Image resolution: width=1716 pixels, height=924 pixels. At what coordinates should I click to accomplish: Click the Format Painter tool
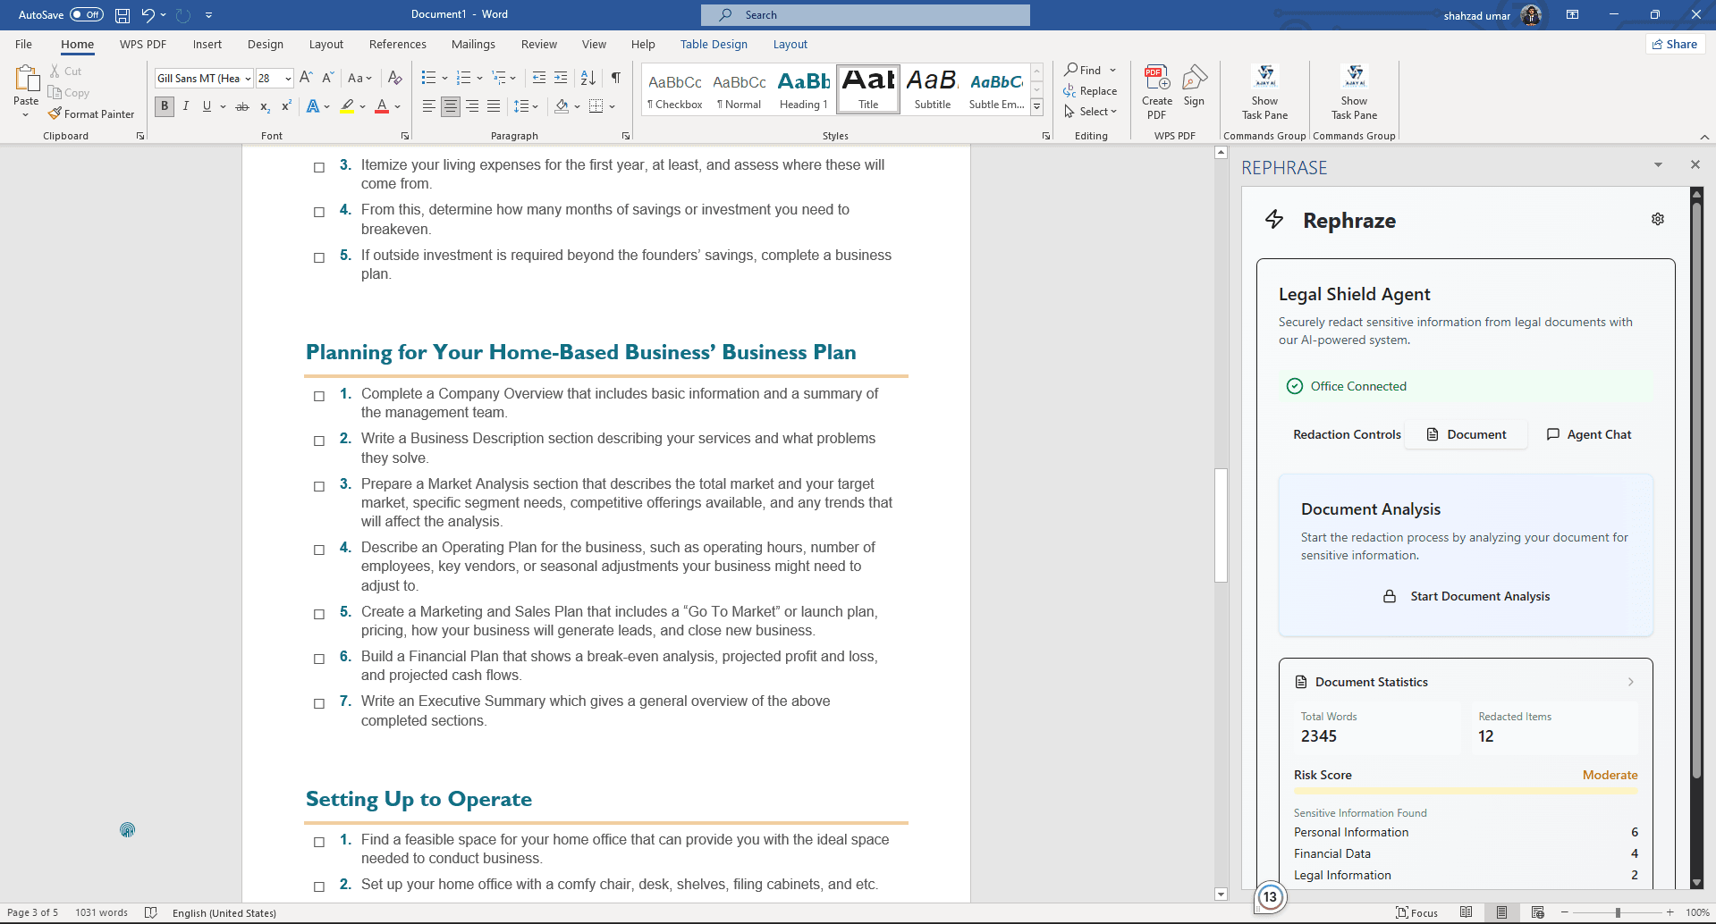[x=91, y=114]
